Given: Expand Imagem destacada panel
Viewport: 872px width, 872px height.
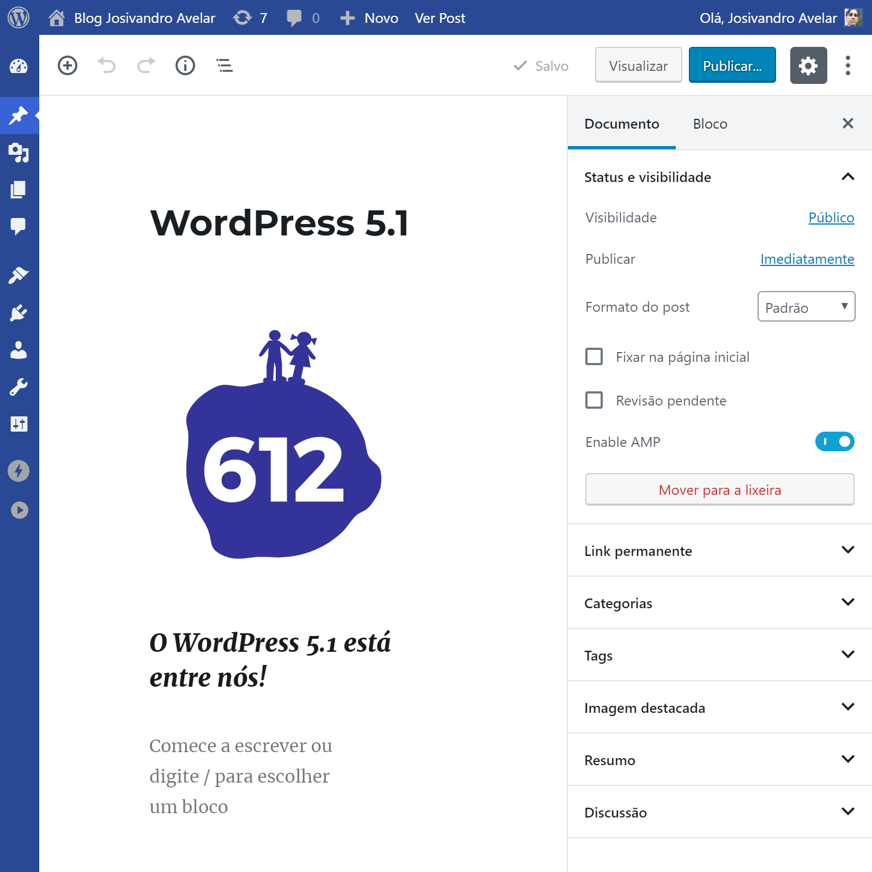Looking at the screenshot, I should tap(719, 707).
